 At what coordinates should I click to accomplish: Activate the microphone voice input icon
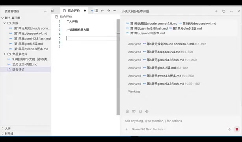[x=229, y=129]
